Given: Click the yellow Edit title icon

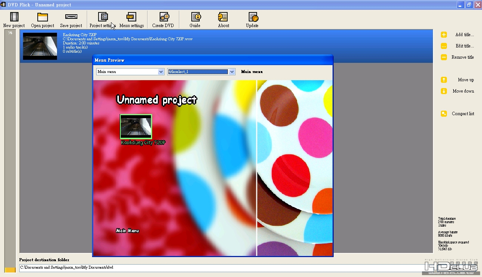Looking at the screenshot, I should (444, 46).
